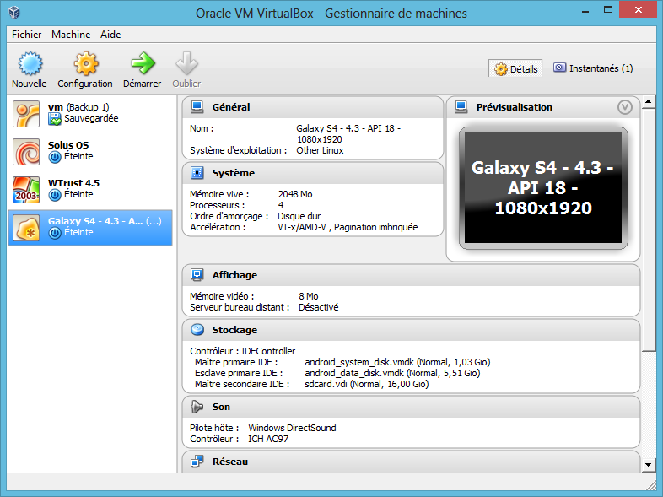
Task: Click the Galaxy S4 machine icon
Action: coord(26,228)
